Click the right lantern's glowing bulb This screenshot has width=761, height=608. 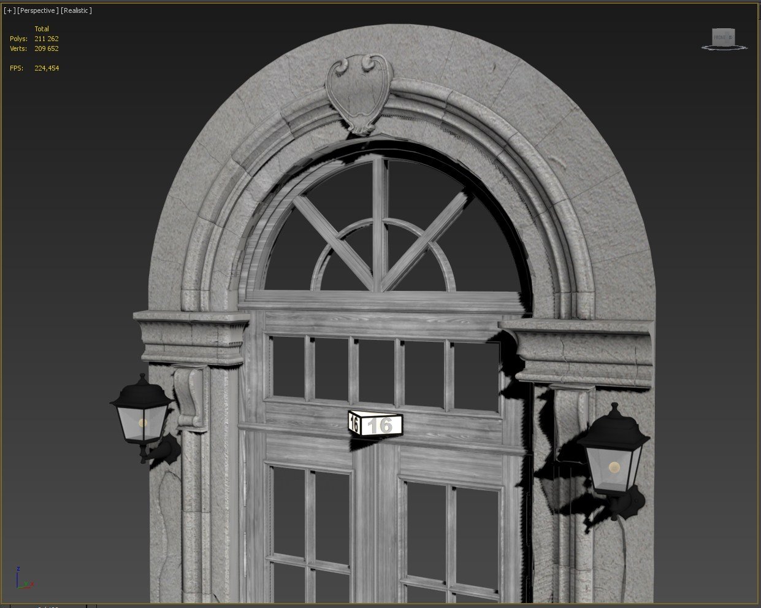pos(614,468)
